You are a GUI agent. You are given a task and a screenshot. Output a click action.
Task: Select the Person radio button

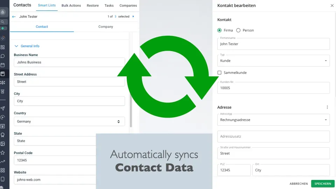point(238,30)
